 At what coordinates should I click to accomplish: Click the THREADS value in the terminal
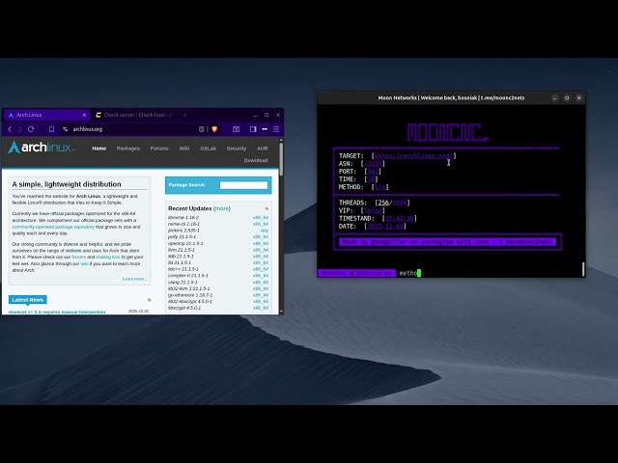tap(392, 203)
